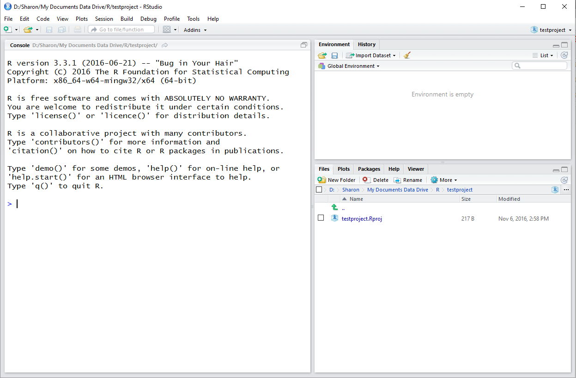Click the testproject breadcrumb link

[x=460, y=190]
